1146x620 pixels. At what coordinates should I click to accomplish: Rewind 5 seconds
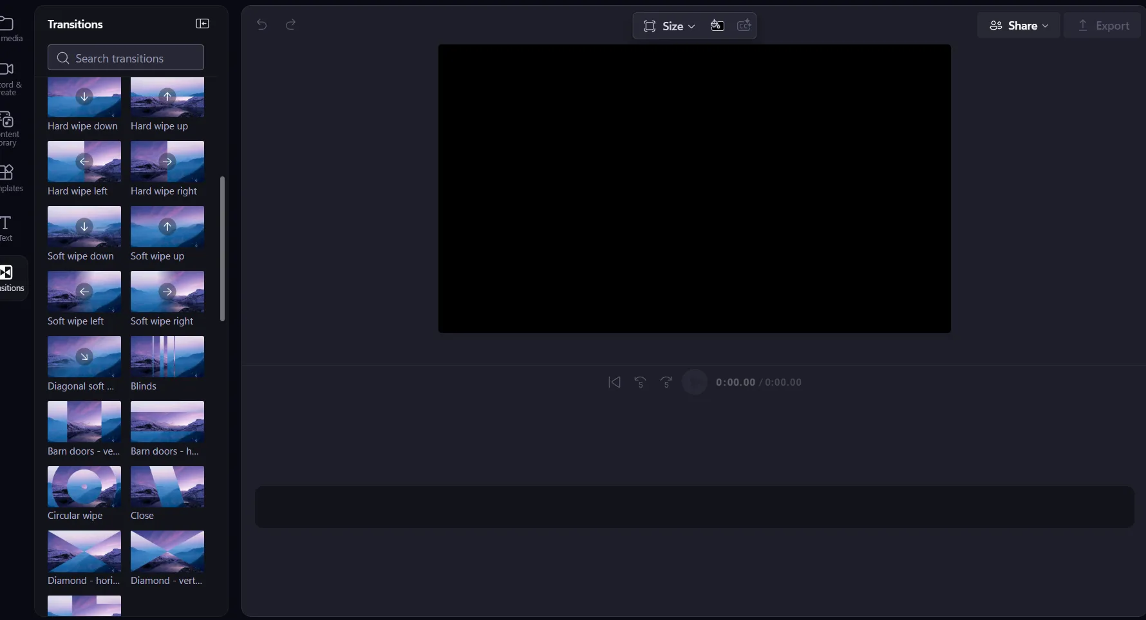pos(640,382)
